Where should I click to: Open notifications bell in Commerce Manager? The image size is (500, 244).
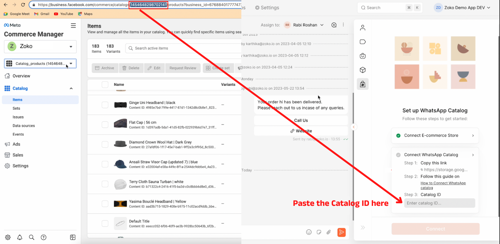[20, 237]
